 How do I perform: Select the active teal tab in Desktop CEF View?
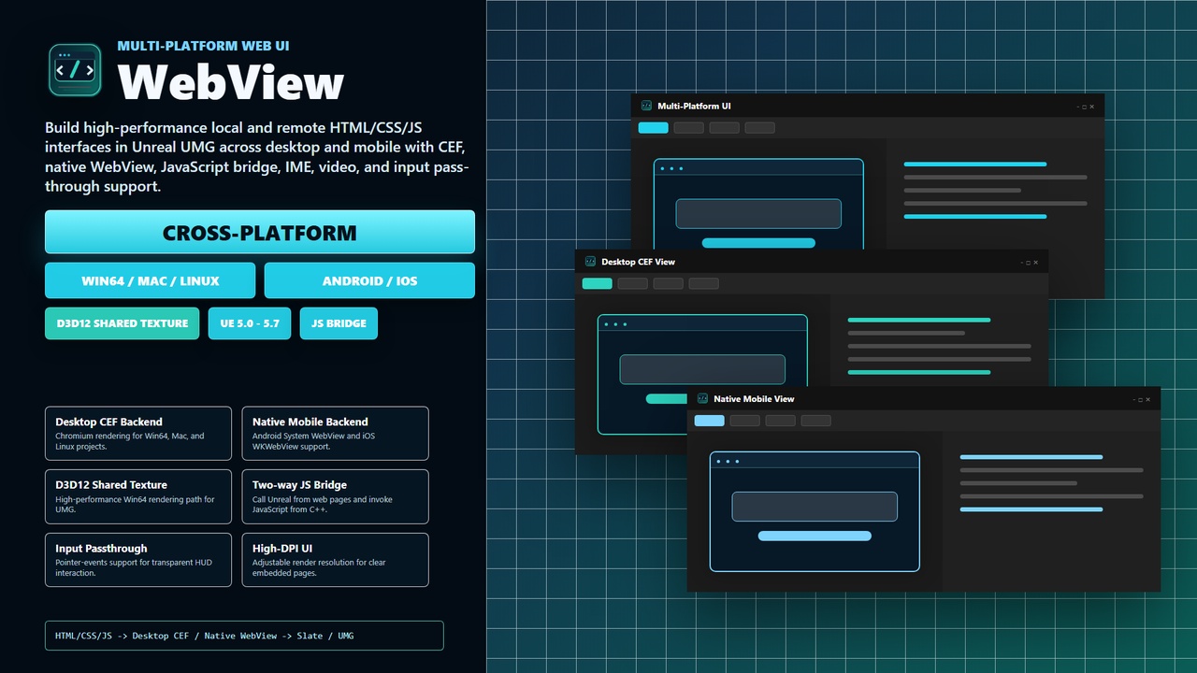point(598,283)
